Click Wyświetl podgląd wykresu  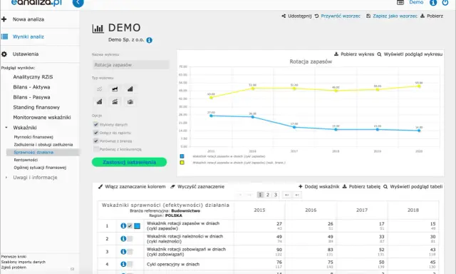pyautogui.click(x=410, y=54)
